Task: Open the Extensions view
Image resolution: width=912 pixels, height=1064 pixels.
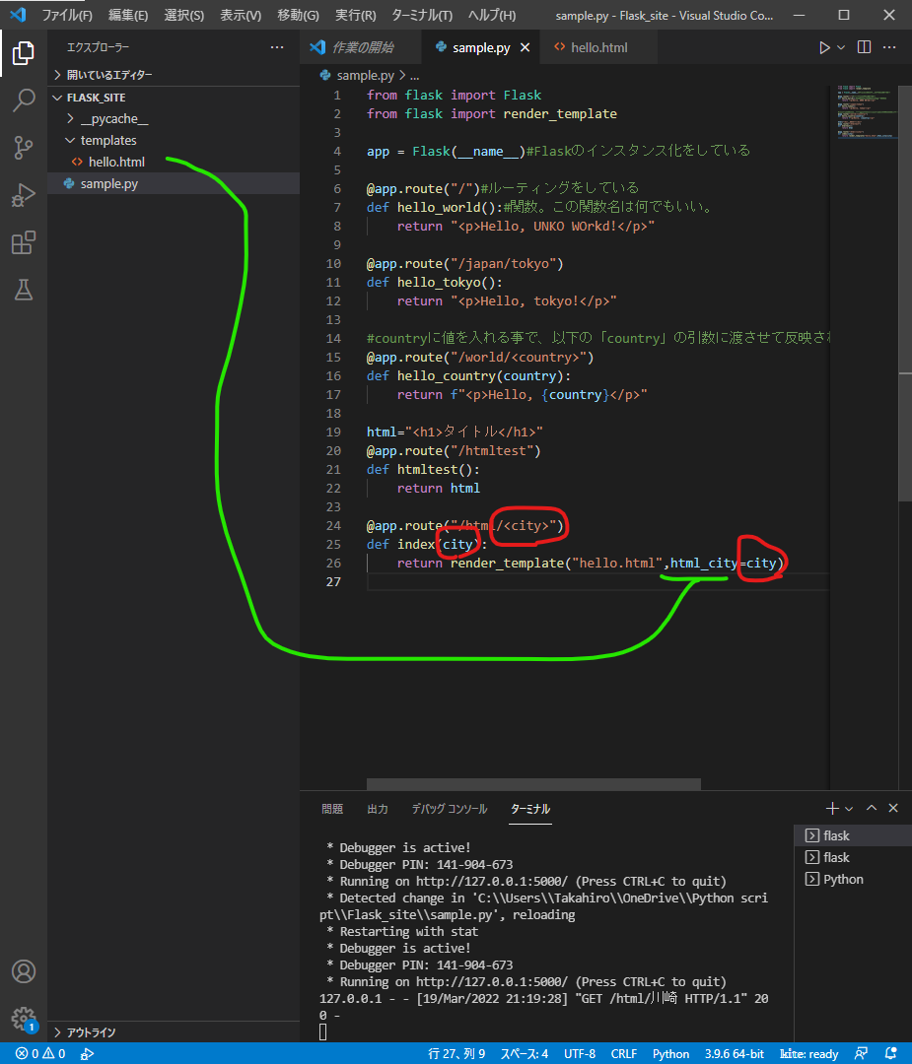Action: click(24, 242)
